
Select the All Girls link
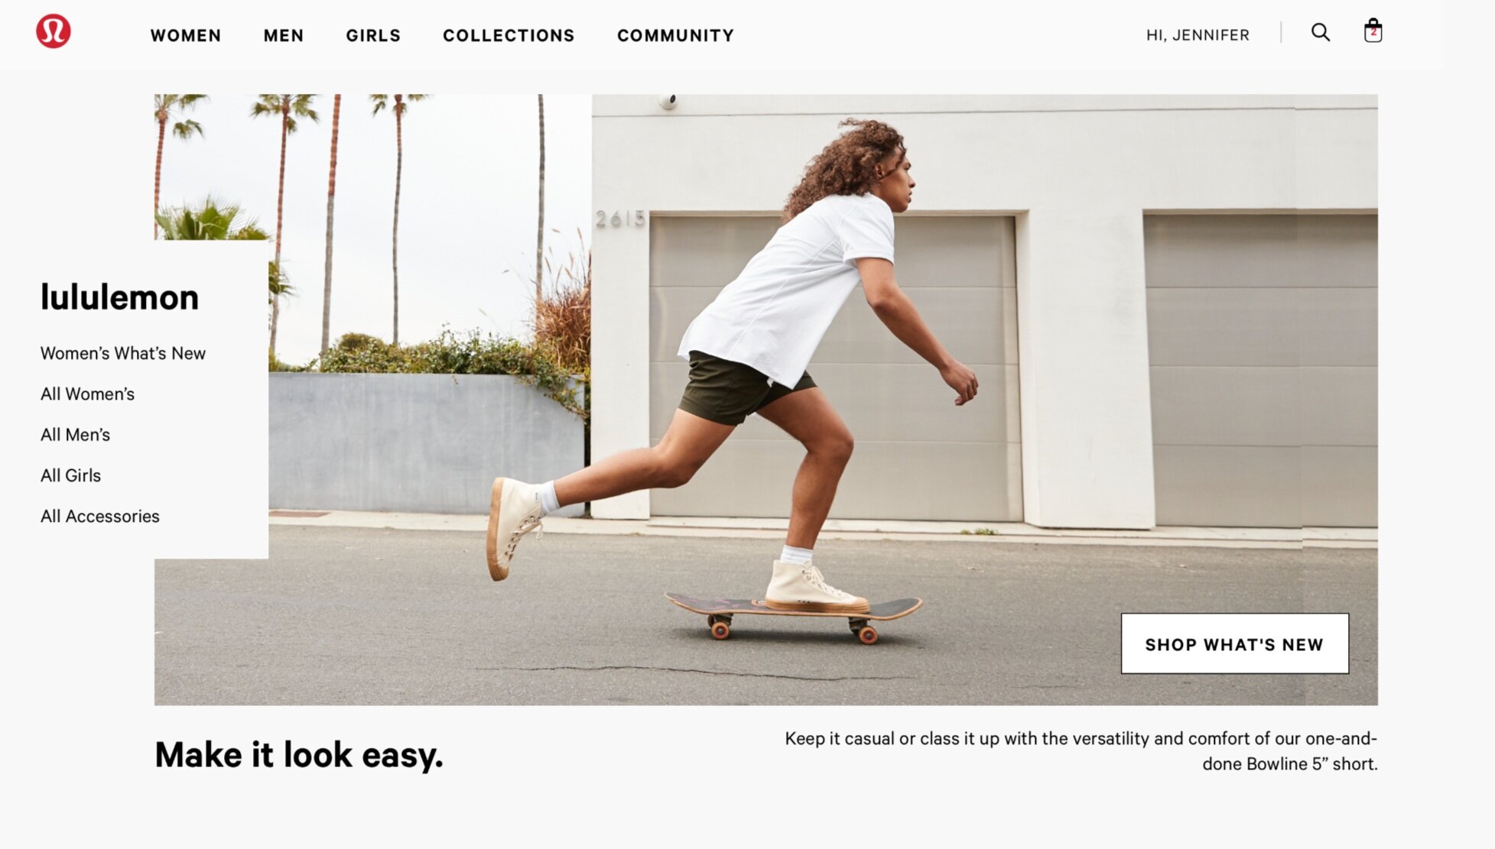(x=70, y=475)
